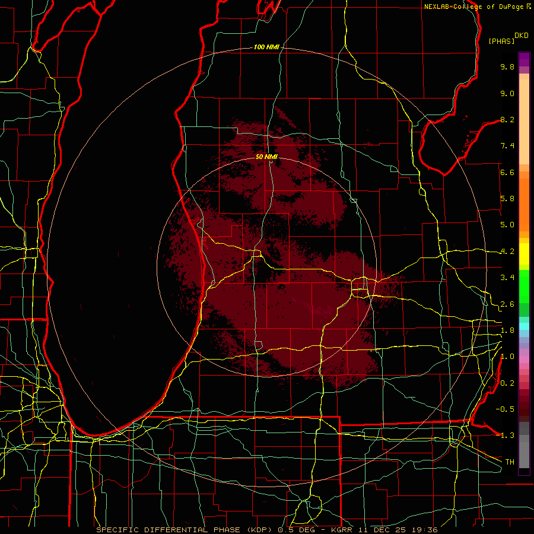Viewport: 534px width, 534px height.
Task: Click the 6.6 scale value
Action: [x=507, y=172]
